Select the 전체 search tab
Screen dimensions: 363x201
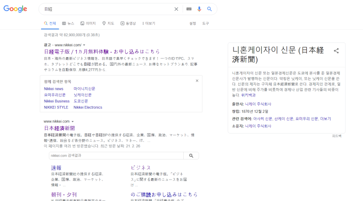pyautogui.click(x=50, y=23)
